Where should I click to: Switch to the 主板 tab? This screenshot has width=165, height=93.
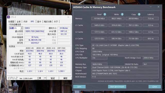coord(19,22)
